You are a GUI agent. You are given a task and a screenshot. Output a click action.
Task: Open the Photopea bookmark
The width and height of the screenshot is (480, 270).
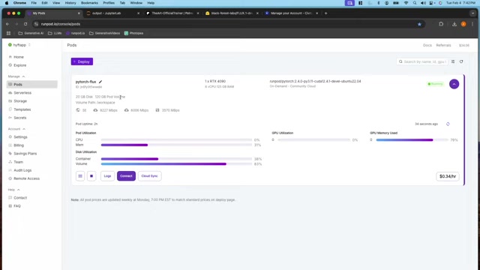click(x=133, y=33)
